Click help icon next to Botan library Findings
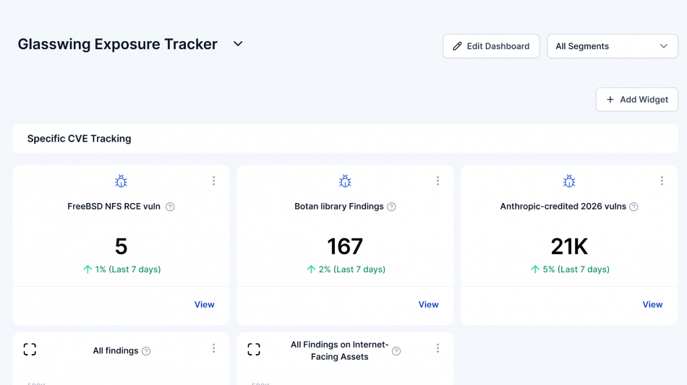The width and height of the screenshot is (687, 385). (x=391, y=207)
